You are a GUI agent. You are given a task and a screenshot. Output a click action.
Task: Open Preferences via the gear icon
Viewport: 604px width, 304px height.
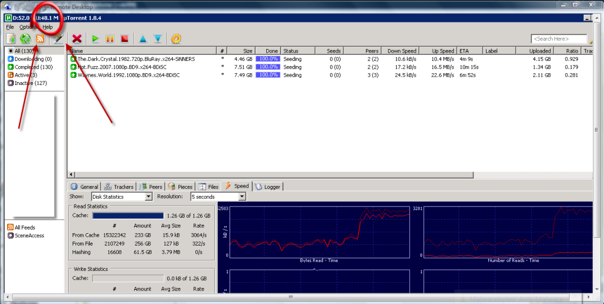[x=176, y=38]
